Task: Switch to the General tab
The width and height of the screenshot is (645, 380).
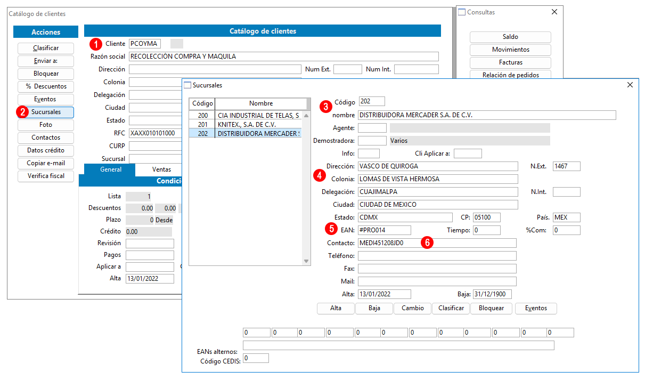Action: pyautogui.click(x=111, y=169)
